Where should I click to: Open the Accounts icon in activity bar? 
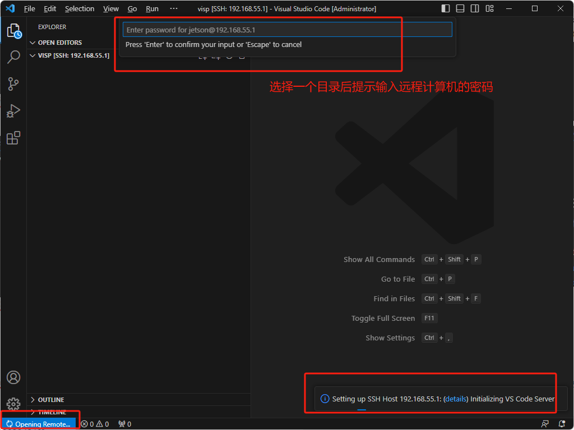(x=13, y=377)
